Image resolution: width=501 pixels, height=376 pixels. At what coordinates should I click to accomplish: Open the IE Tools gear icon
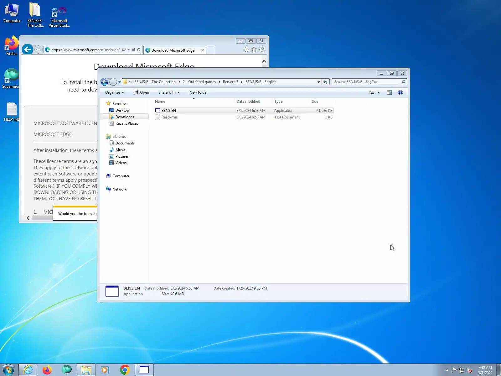[262, 50]
